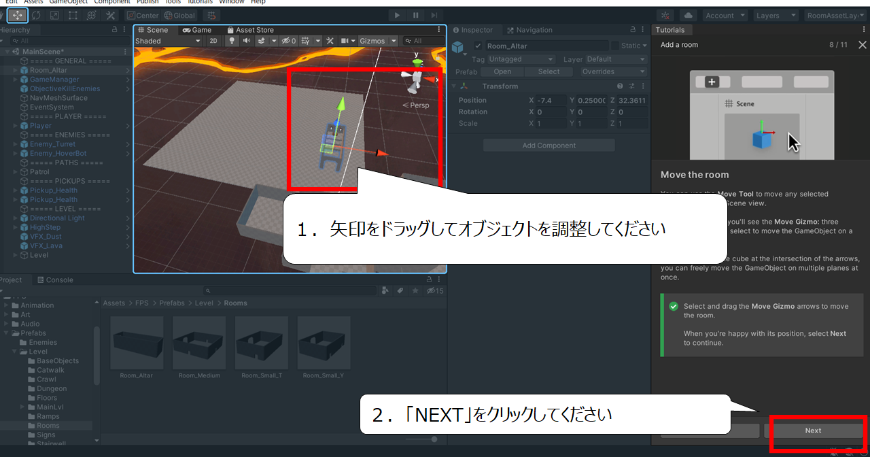Open the scene camera settings icon

345,41
